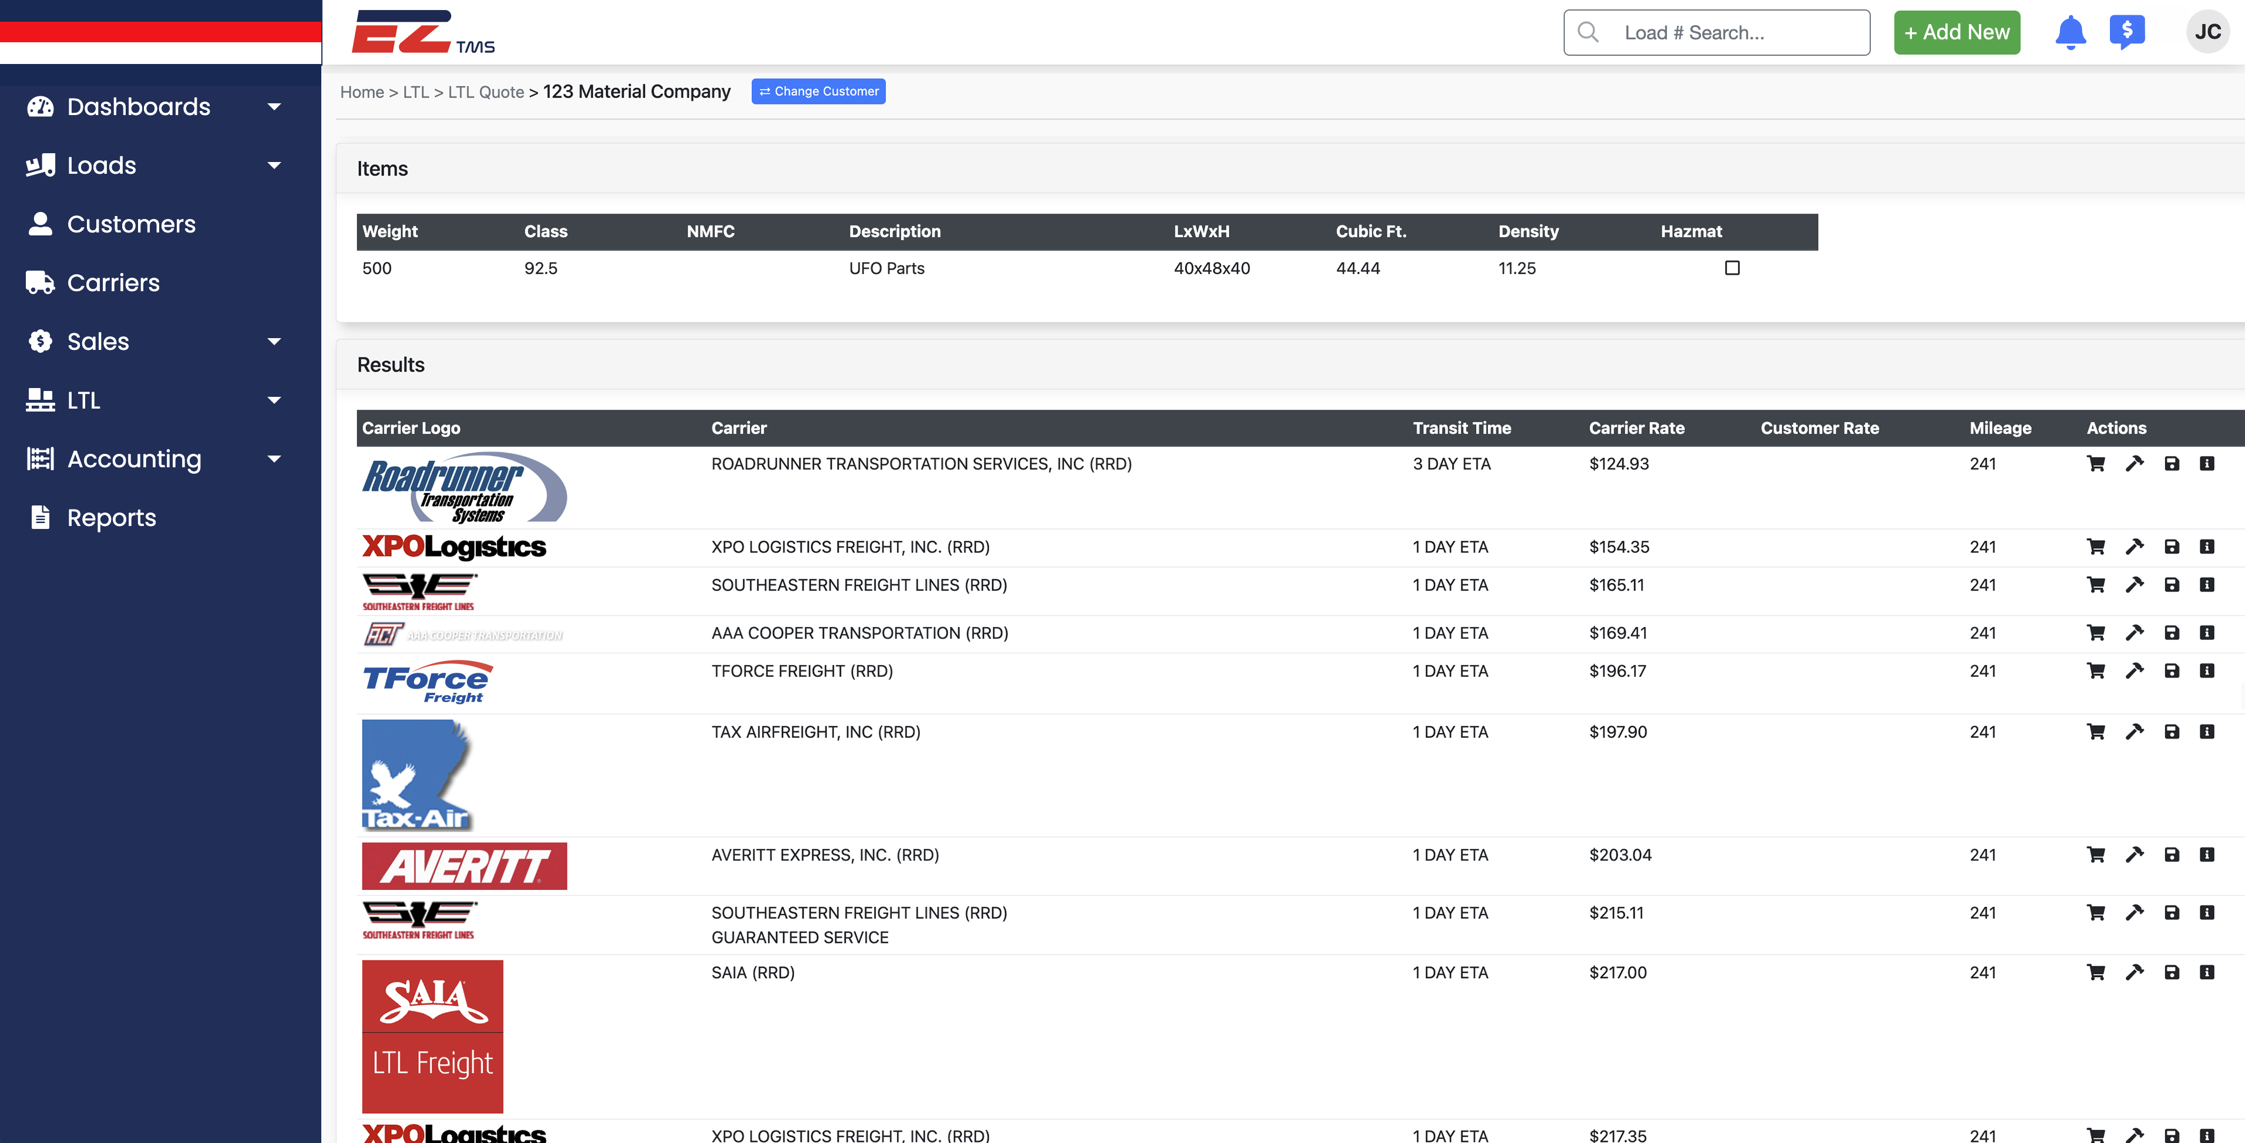Go to LTL breadcrumb link
2245x1143 pixels.
(x=416, y=92)
